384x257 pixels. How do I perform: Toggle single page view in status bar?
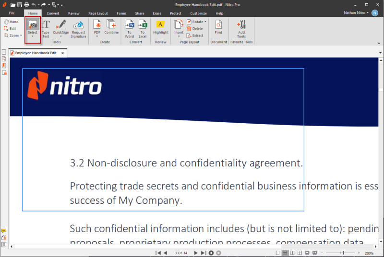tap(278, 253)
